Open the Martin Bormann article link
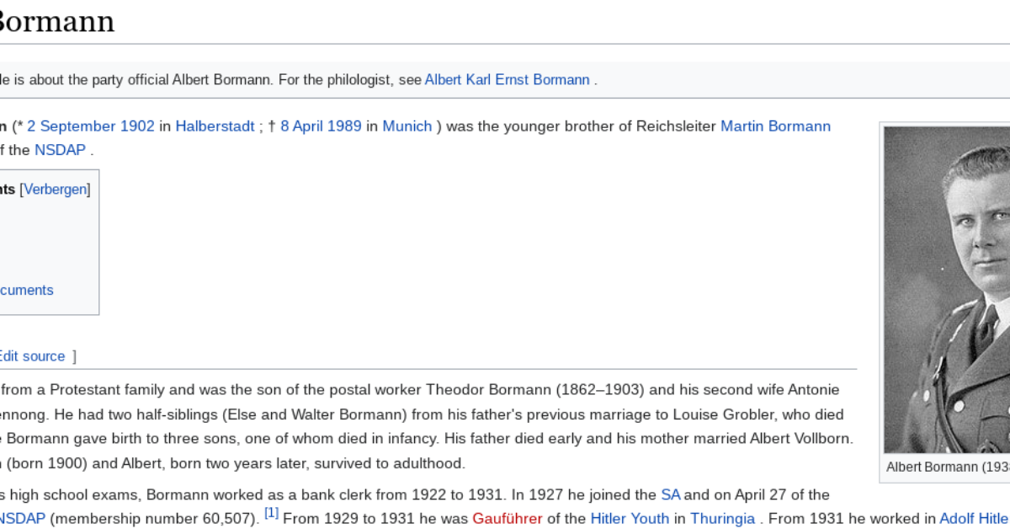This screenshot has height=529, width=1010. point(774,126)
